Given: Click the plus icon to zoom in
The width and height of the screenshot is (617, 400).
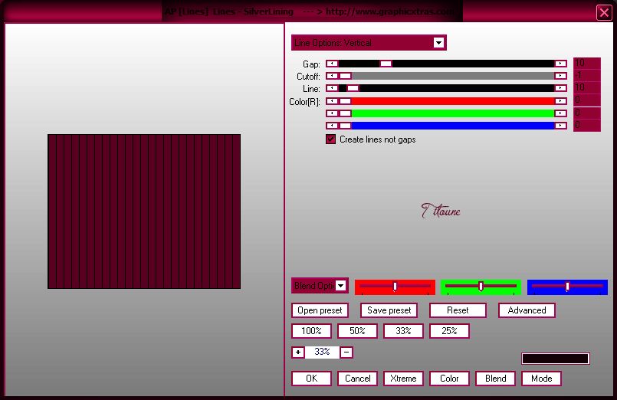Looking at the screenshot, I should (298, 352).
